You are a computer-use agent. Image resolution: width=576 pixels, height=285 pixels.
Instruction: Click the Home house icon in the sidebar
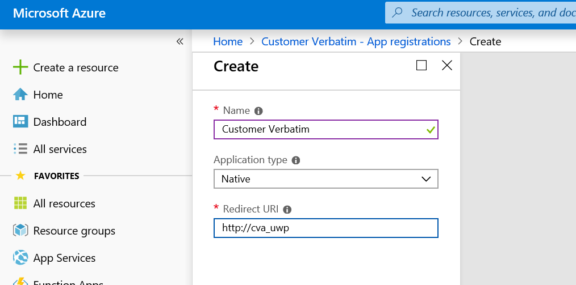20,95
